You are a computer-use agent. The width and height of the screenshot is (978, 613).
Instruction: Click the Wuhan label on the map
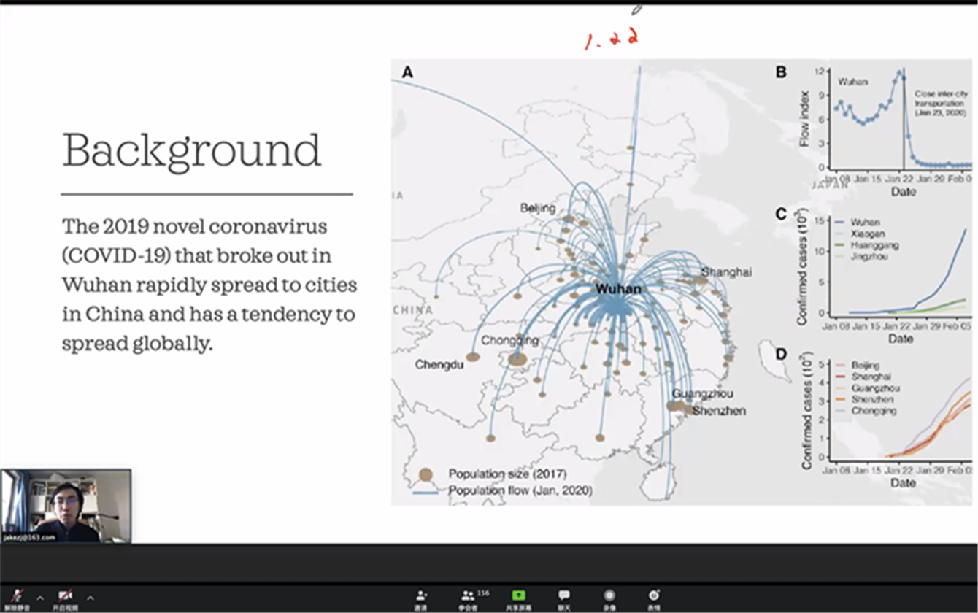click(x=618, y=289)
